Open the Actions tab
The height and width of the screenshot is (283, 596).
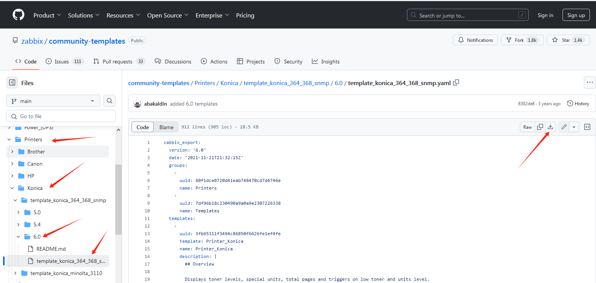(214, 62)
